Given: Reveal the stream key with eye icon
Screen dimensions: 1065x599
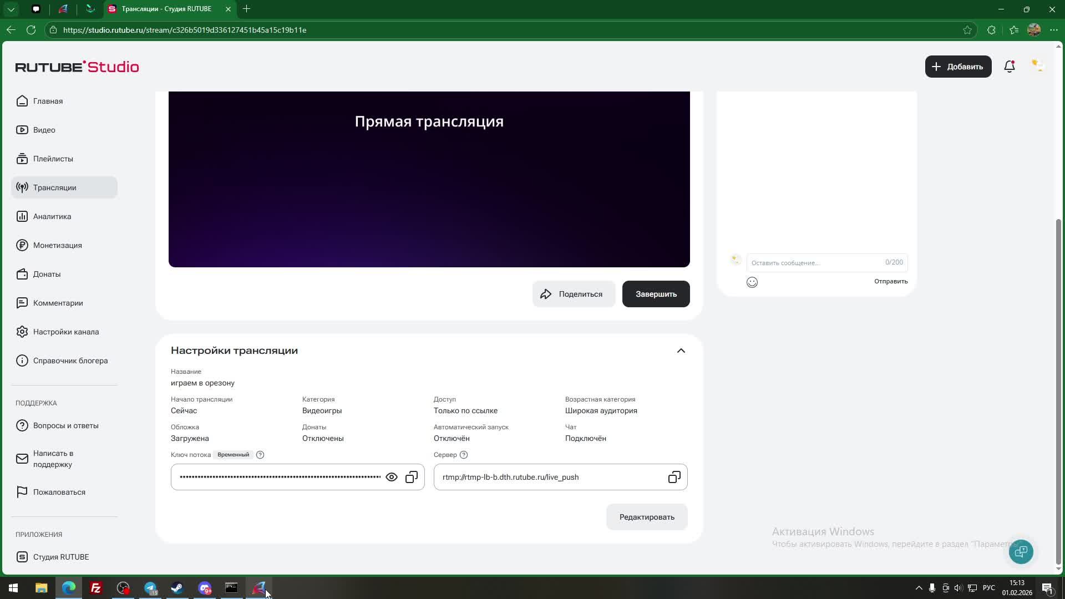Looking at the screenshot, I should pos(392,477).
